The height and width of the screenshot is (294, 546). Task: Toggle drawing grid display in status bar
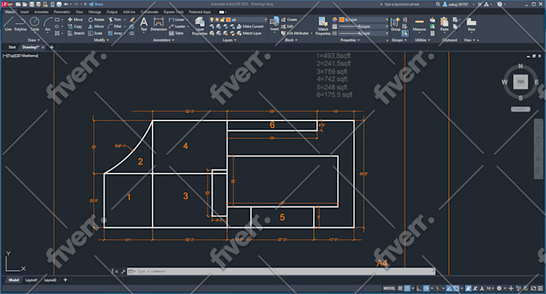coord(400,288)
